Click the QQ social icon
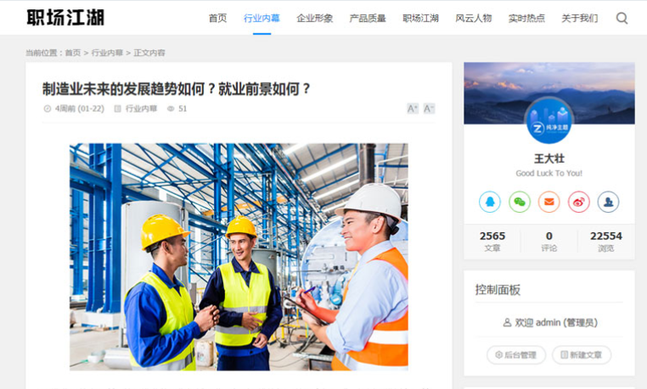 click(490, 202)
